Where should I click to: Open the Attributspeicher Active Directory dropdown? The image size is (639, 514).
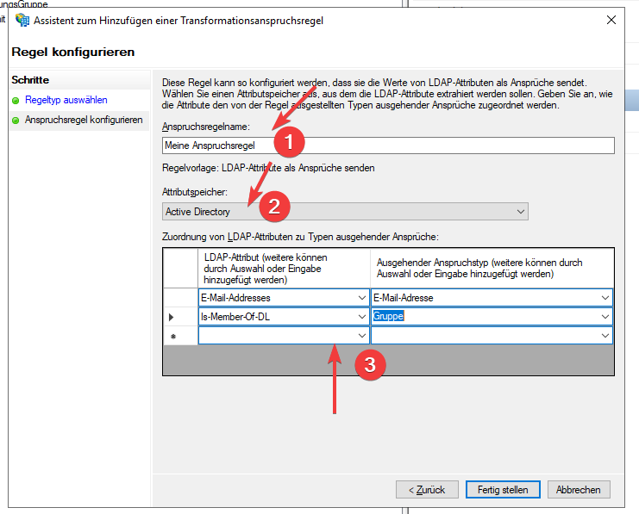(520, 211)
